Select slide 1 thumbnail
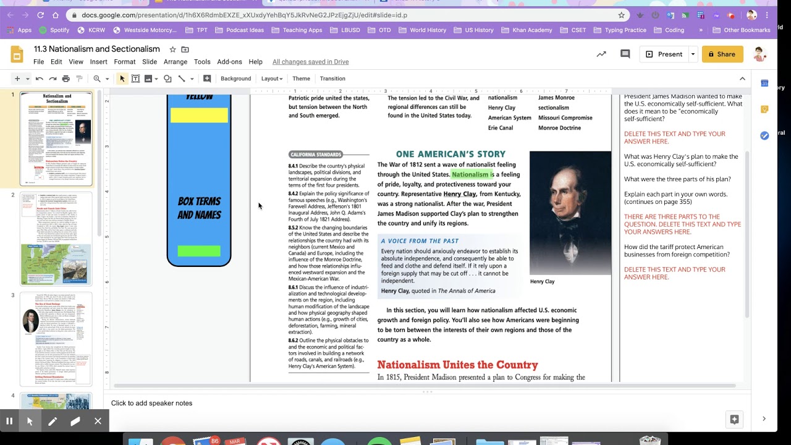 click(56, 138)
